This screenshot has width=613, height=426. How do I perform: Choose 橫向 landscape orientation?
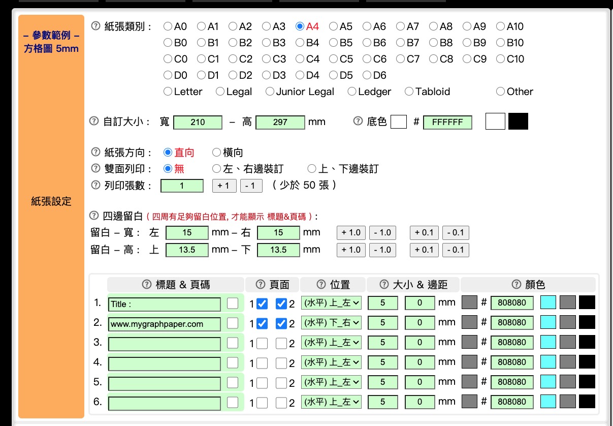tap(216, 153)
